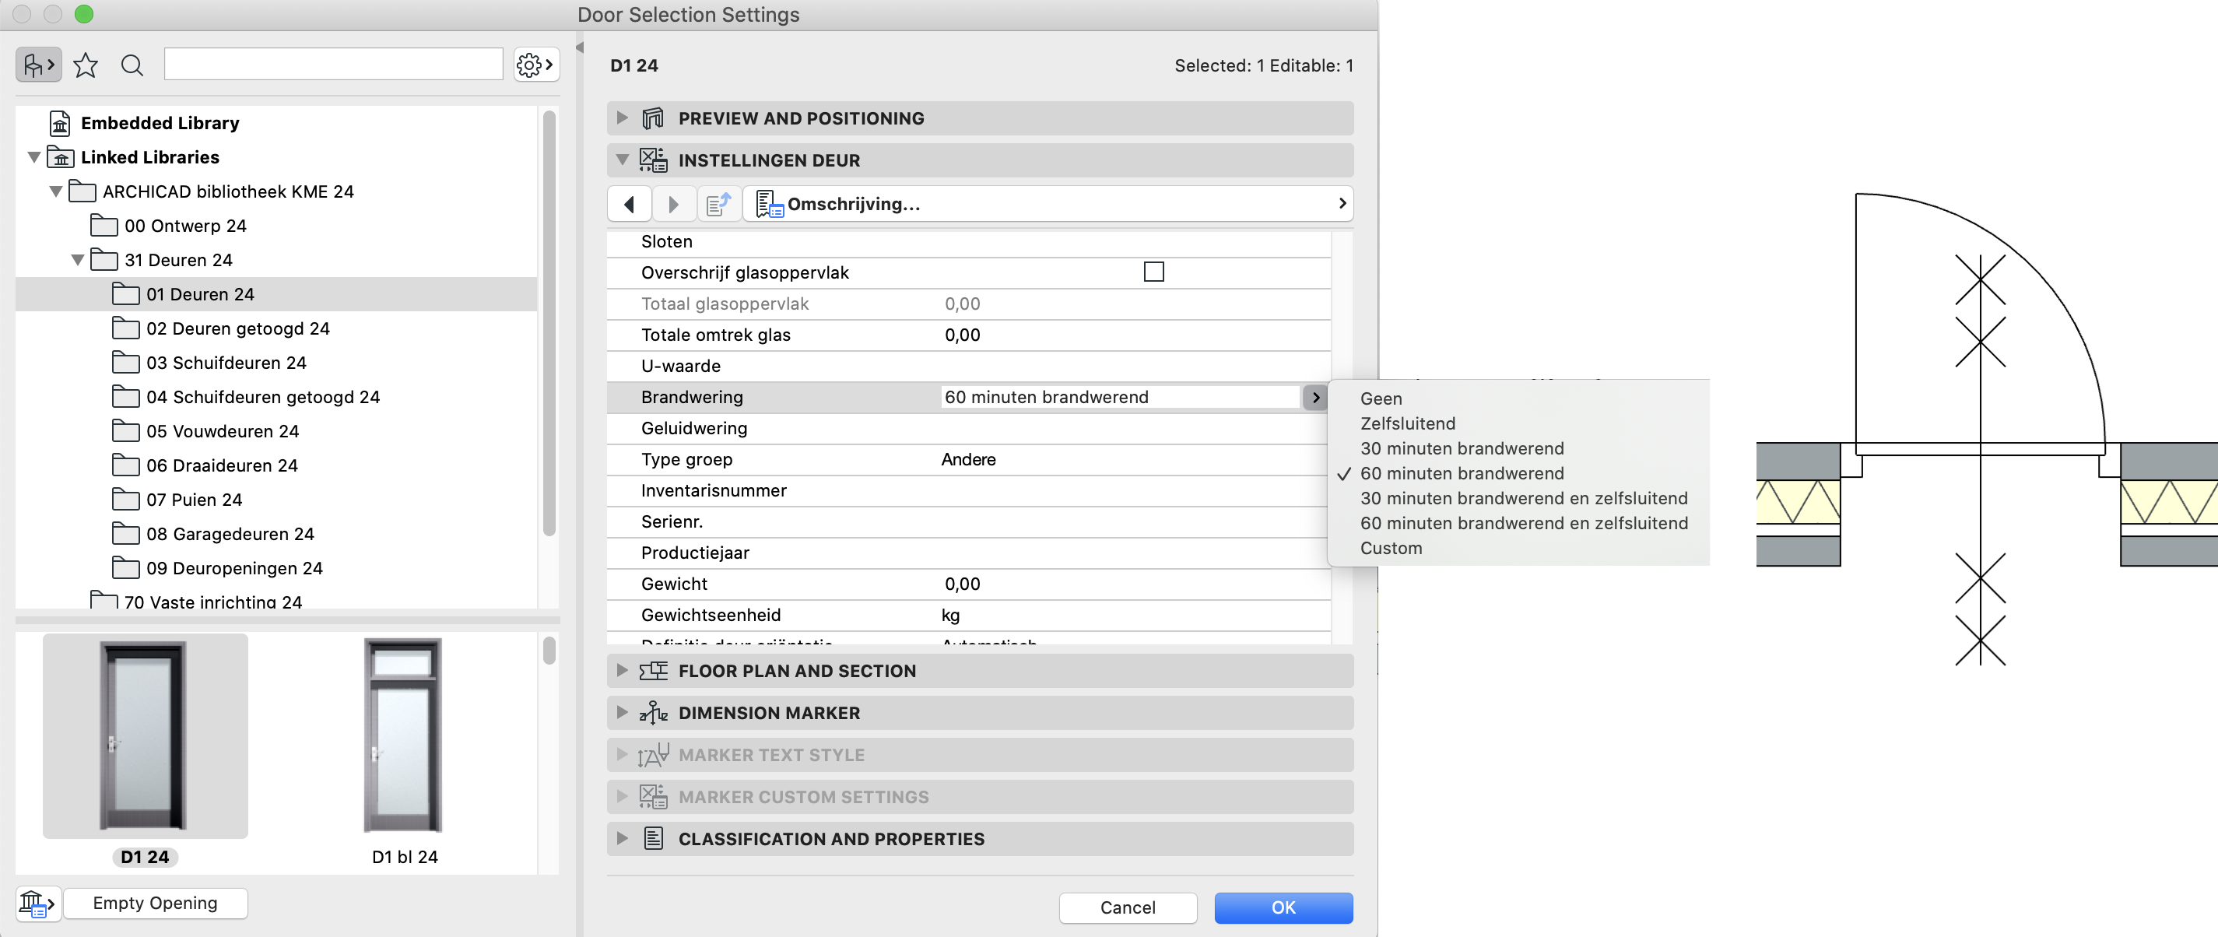Click the Gewichtseenheid value kg
Image resolution: width=2218 pixels, height=937 pixels.
(x=950, y=615)
